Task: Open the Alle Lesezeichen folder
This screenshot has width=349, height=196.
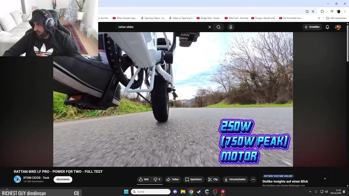Action: pos(336,18)
